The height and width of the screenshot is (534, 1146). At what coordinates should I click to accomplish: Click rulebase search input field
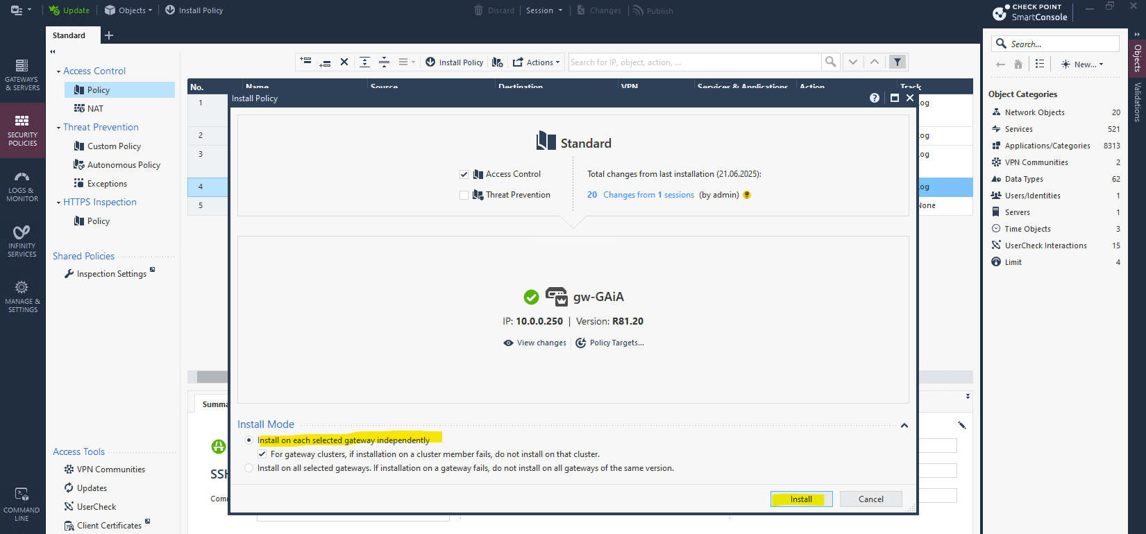(695, 62)
